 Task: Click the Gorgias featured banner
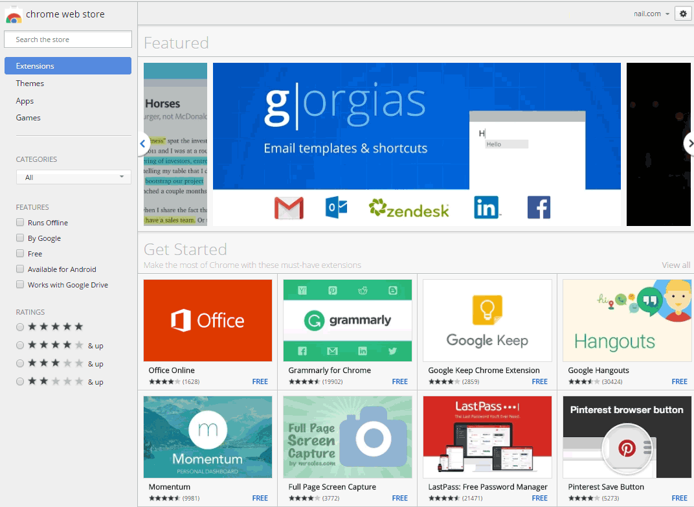416,144
